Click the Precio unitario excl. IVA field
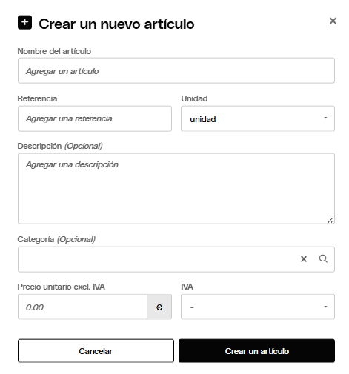Viewport: 349px width, 374px height. [83, 307]
